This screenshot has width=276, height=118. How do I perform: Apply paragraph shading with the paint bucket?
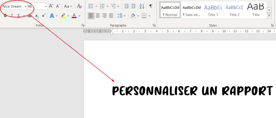coord(133,16)
